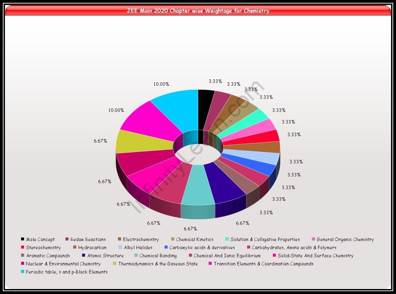The image size is (396, 294).
Task: Select the Hydrocarbon legend label
Action: coord(92,247)
